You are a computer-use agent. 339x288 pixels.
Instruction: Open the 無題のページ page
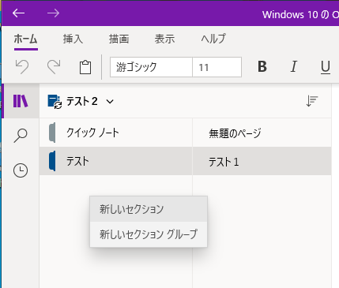[262, 133]
